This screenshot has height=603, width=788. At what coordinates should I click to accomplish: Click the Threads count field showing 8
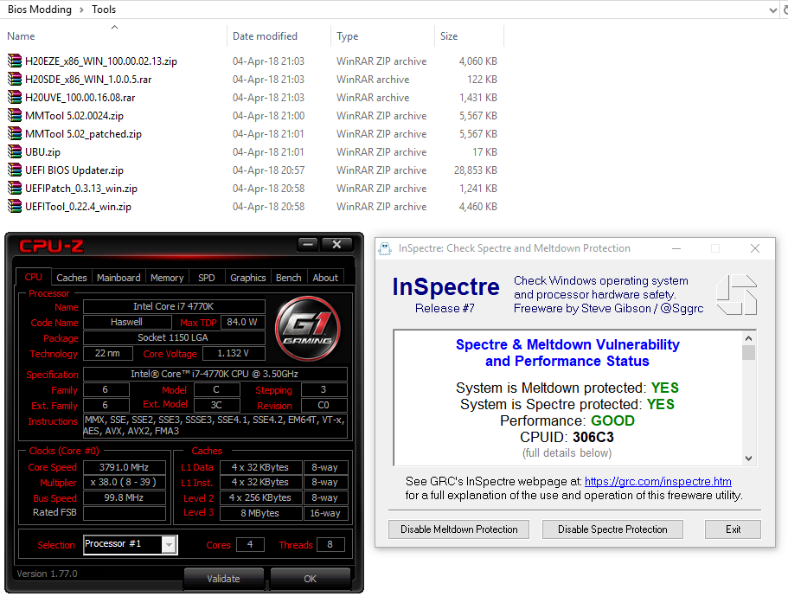[x=330, y=544]
